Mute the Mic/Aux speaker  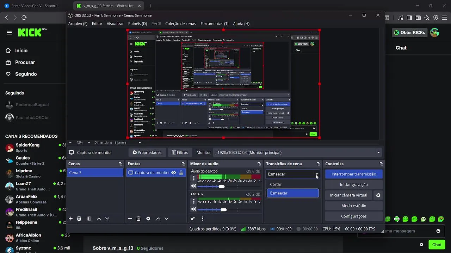tap(194, 209)
